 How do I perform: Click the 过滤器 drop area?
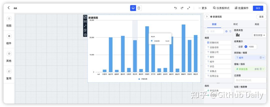(250, 80)
